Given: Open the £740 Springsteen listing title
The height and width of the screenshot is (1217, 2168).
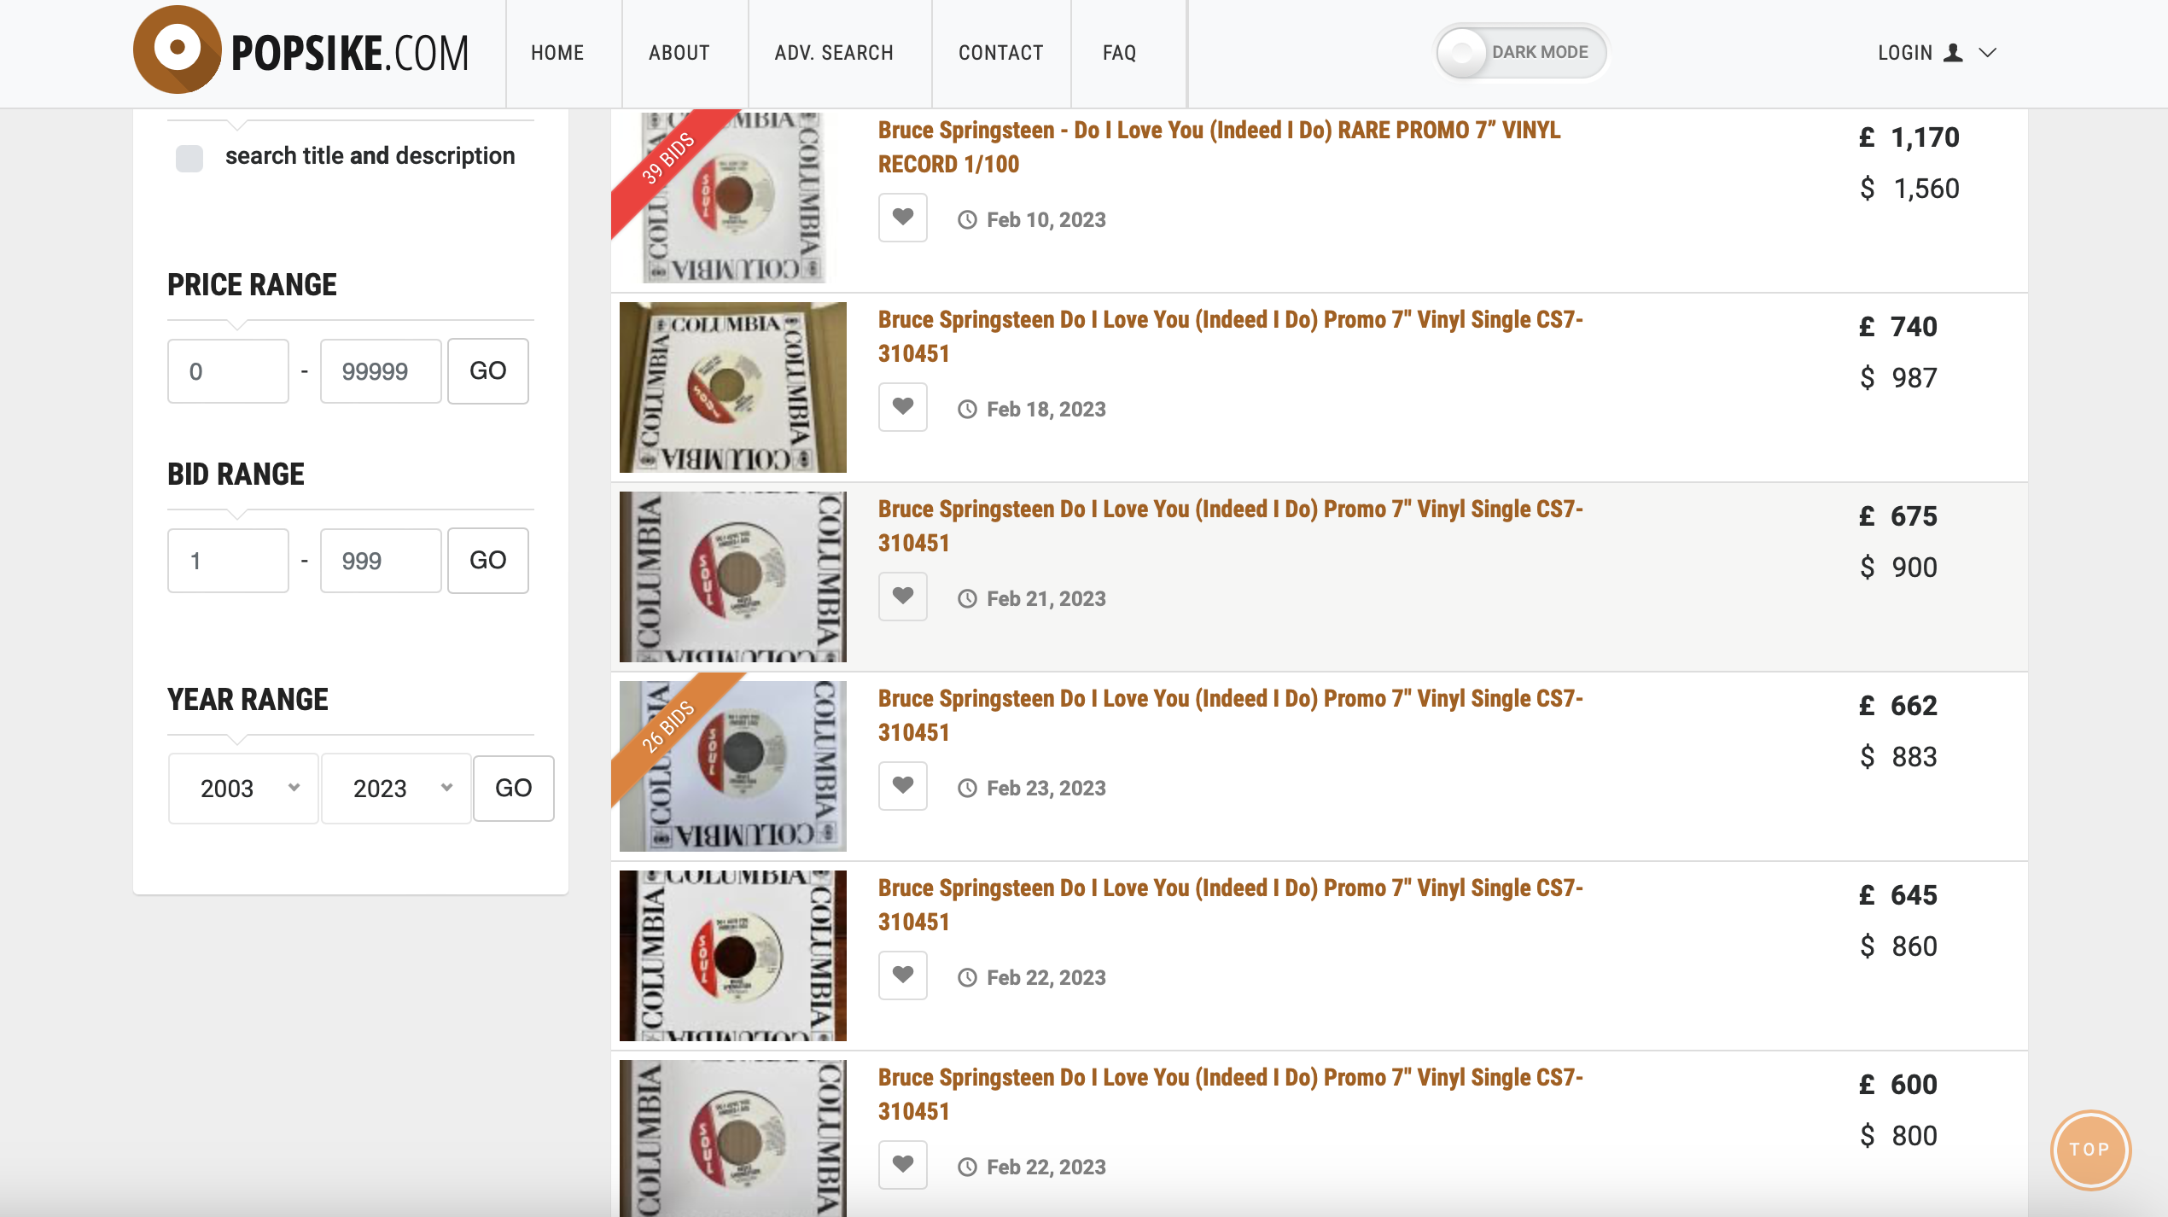Looking at the screenshot, I should click(x=1231, y=336).
